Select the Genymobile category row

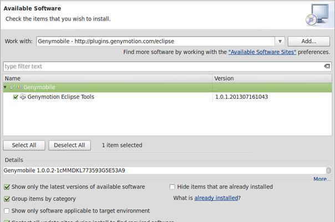(x=167, y=87)
